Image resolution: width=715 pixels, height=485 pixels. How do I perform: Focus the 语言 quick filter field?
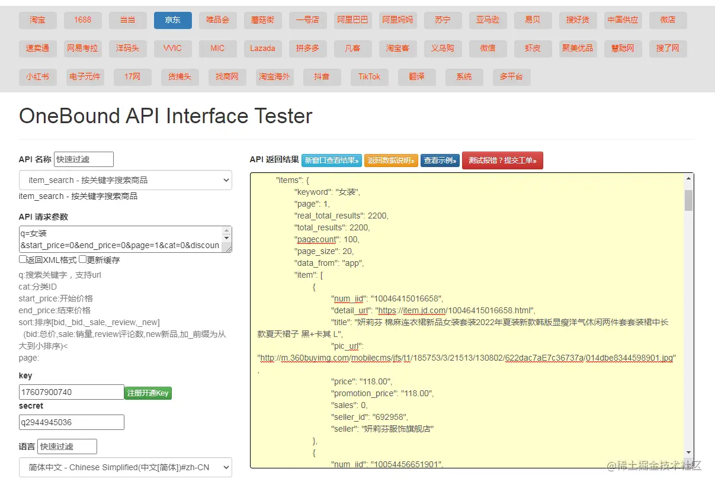coord(67,447)
